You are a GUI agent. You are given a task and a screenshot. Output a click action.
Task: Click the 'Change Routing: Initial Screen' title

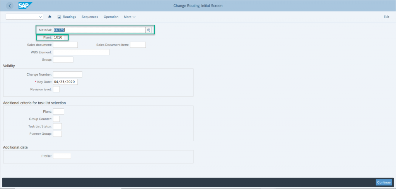pos(198,5)
